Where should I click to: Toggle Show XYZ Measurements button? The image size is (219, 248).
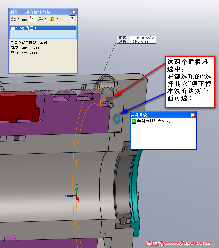coord(33,19)
